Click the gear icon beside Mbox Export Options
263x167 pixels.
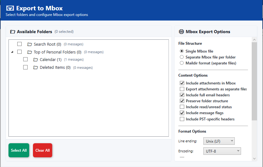pyautogui.click(x=181, y=32)
